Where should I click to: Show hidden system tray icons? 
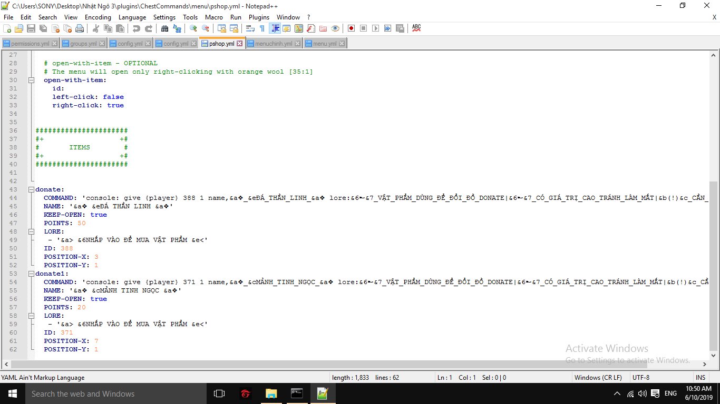tap(617, 393)
